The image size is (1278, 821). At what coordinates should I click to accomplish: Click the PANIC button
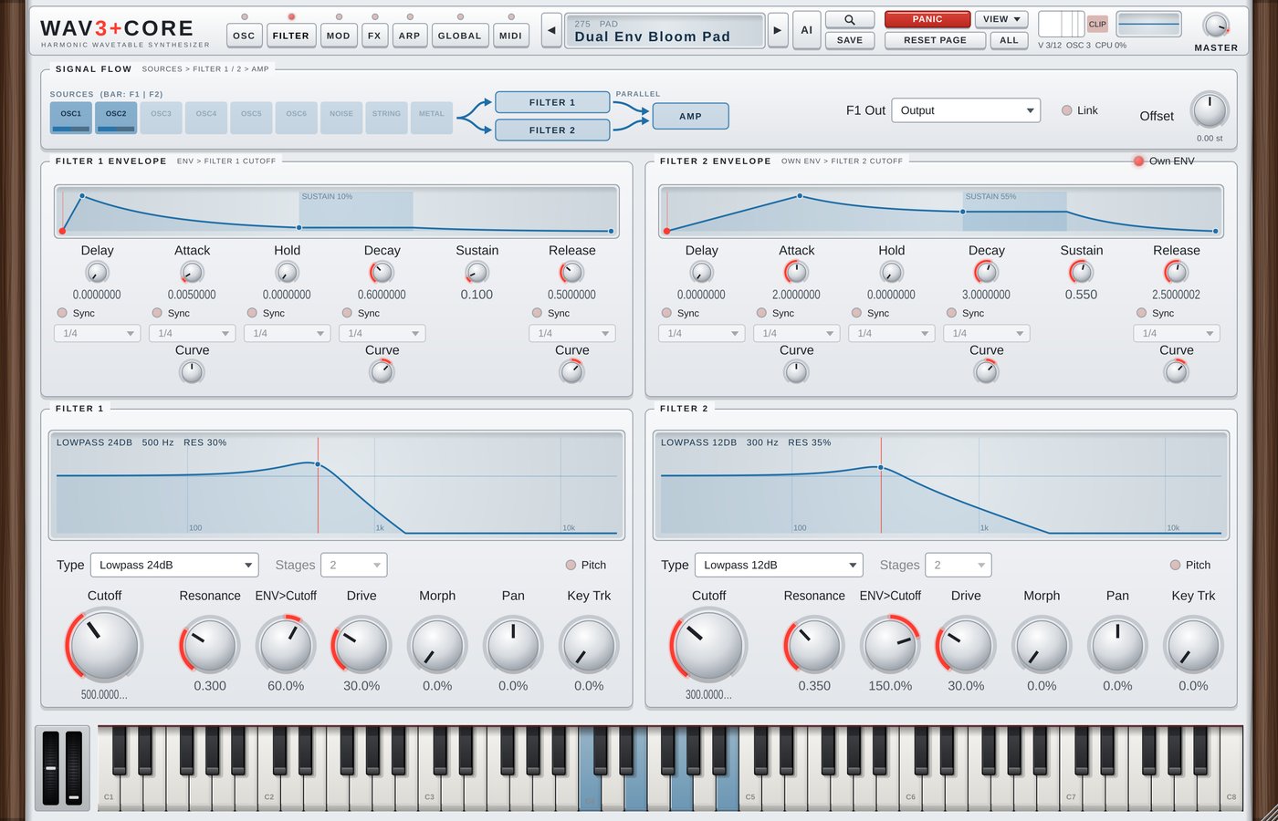coord(927,19)
